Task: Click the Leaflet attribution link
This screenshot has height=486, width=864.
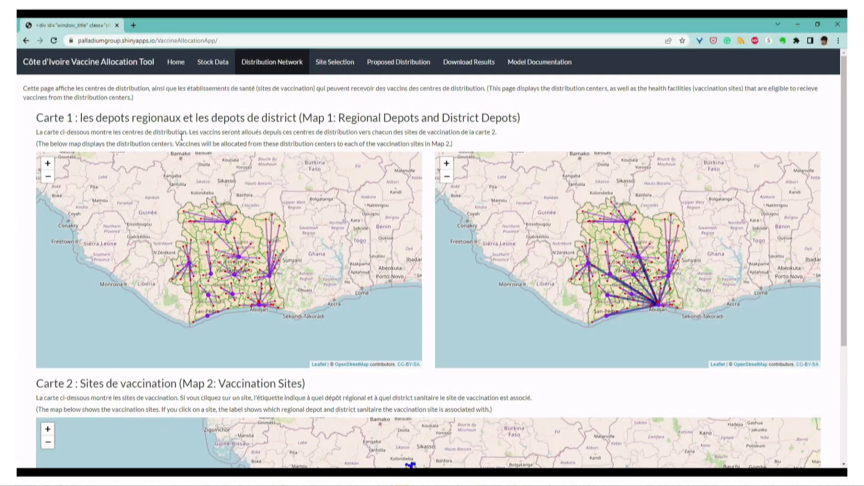Action: [319, 364]
